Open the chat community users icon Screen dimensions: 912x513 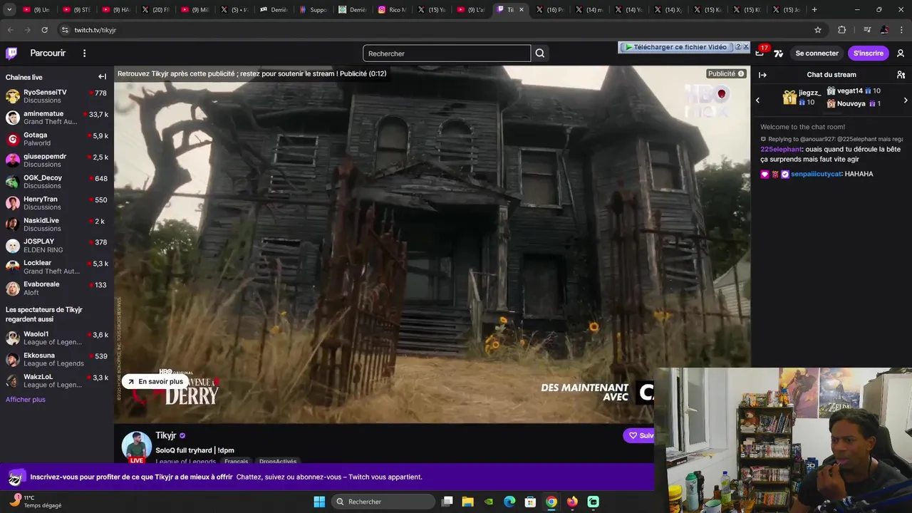[901, 75]
